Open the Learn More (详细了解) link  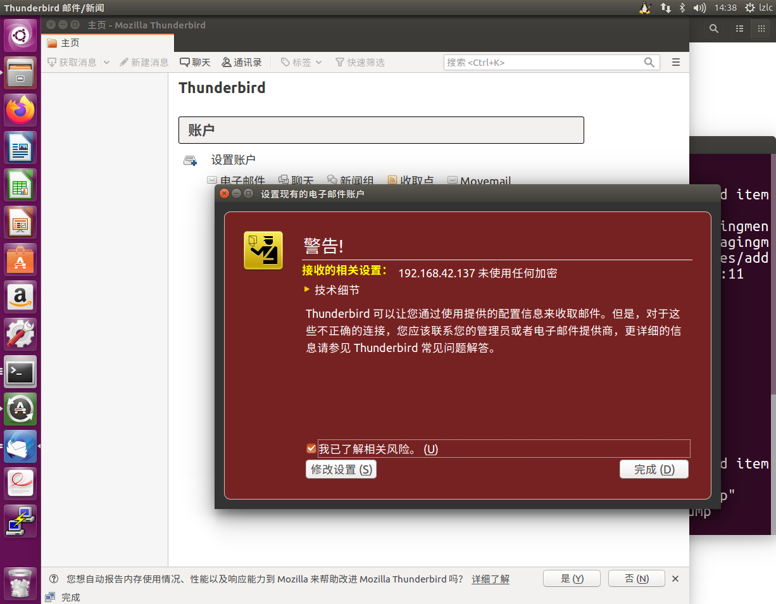coord(491,579)
